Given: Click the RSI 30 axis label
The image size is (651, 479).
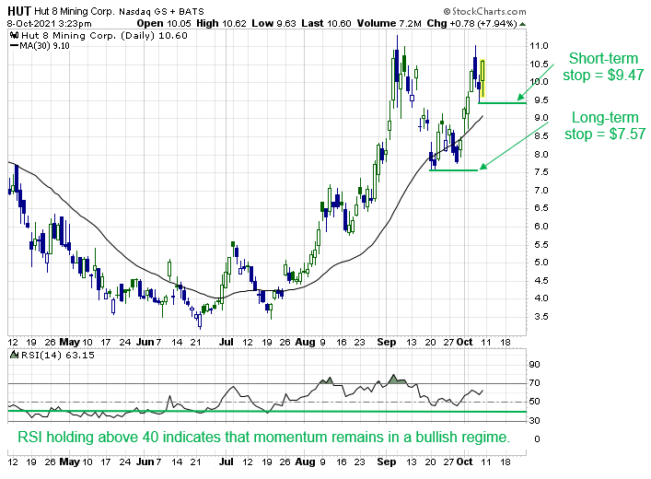Looking at the screenshot, I should click(x=535, y=421).
